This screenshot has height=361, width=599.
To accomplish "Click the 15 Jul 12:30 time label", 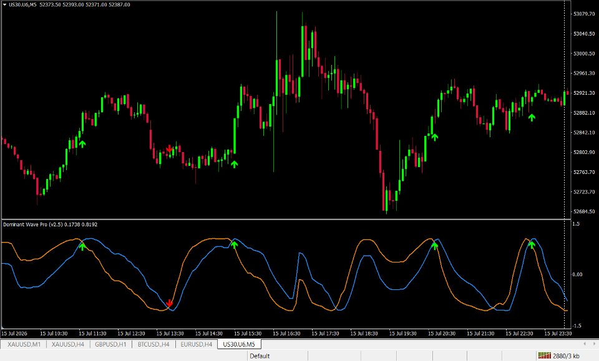I will pyautogui.click(x=131, y=334).
